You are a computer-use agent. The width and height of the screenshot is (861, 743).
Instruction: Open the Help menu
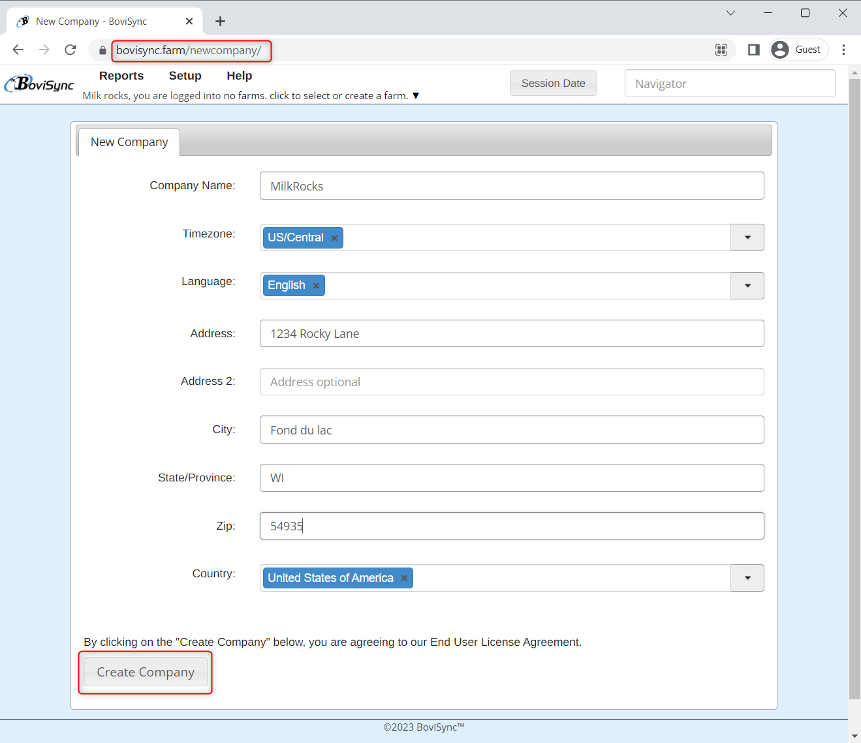[240, 76]
